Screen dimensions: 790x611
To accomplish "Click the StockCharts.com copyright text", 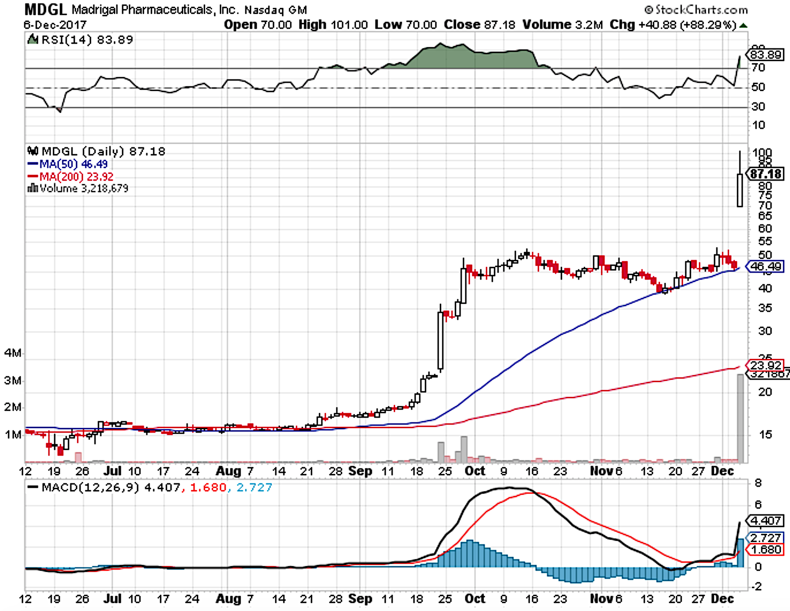I will [696, 10].
